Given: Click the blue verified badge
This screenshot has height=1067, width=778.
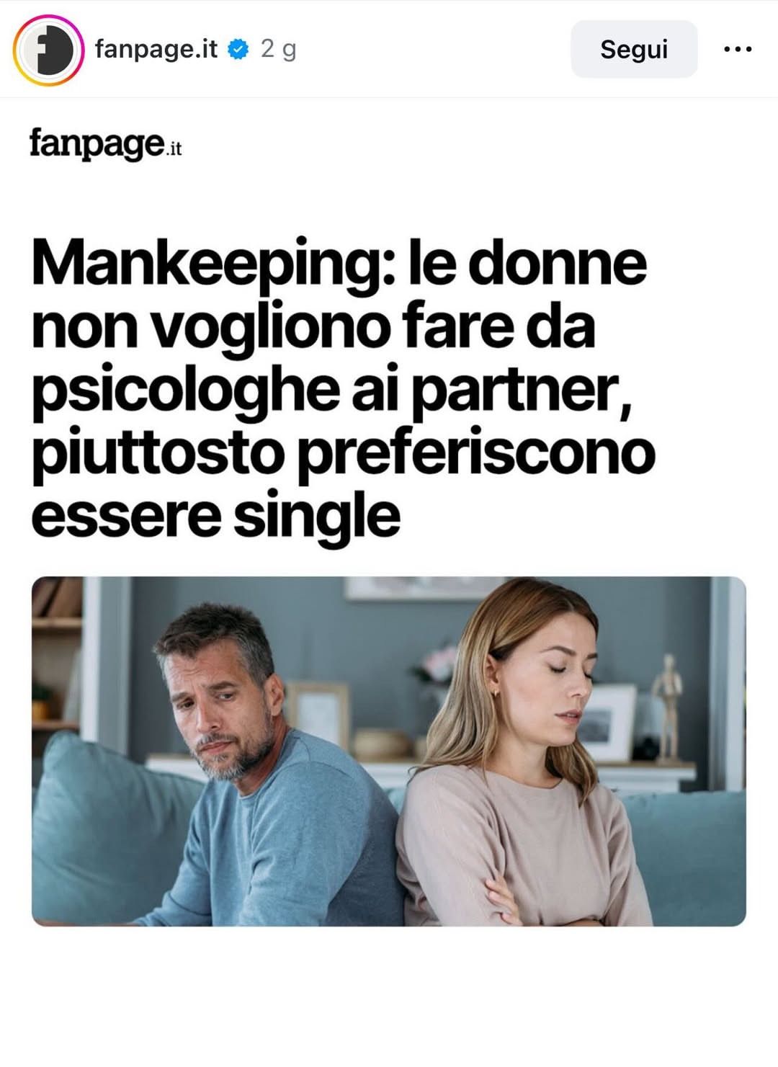Looking at the screenshot, I should tap(238, 49).
